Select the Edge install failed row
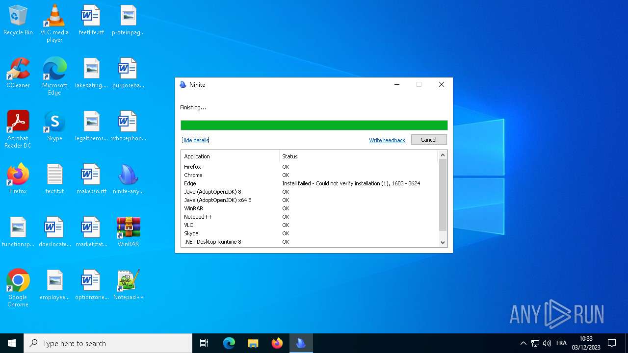Screen dimensions: 628x353 (310, 183)
